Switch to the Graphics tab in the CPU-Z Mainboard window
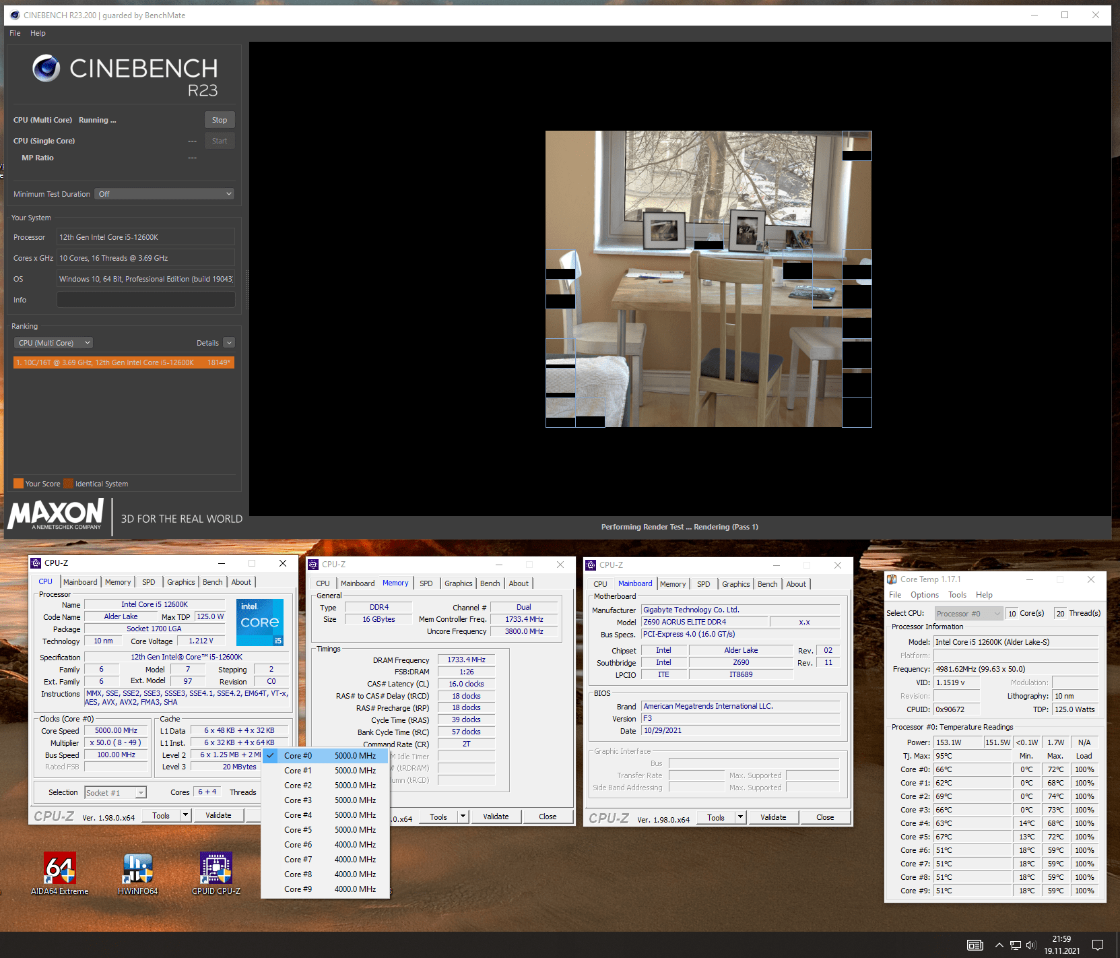The height and width of the screenshot is (958, 1120). click(x=736, y=584)
